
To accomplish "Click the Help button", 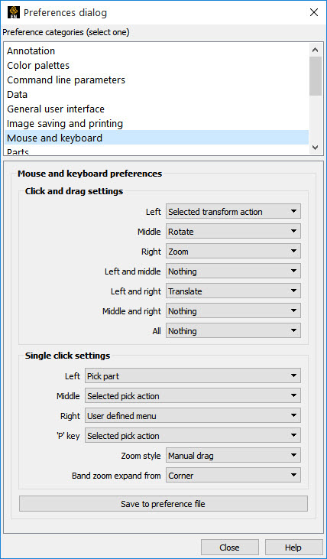I will [293, 548].
